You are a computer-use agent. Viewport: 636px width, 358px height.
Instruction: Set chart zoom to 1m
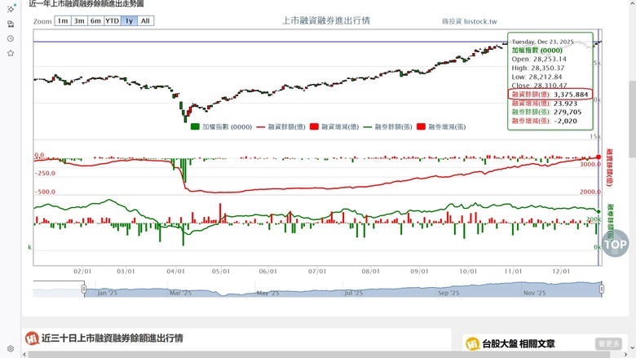click(x=63, y=20)
